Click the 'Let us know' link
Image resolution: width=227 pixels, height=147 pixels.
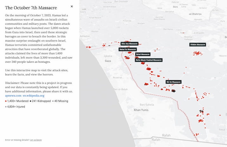pyautogui.click(x=36, y=140)
